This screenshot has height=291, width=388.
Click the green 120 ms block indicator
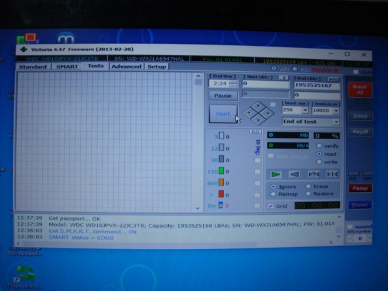click(x=221, y=171)
